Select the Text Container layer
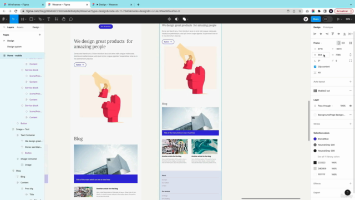This screenshot has width=355, height=200. (x=28, y=135)
